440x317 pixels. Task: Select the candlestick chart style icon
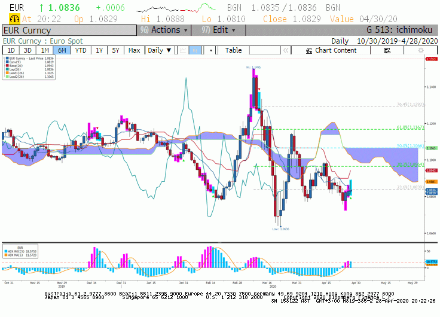coord(195,50)
